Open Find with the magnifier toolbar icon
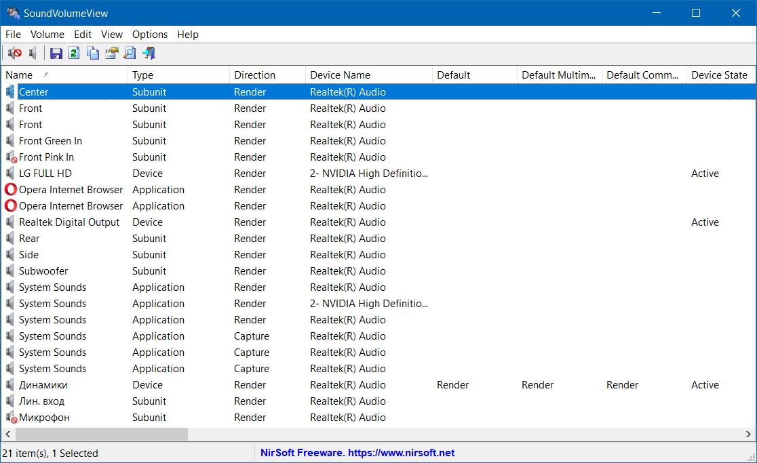Image resolution: width=757 pixels, height=463 pixels. point(130,53)
